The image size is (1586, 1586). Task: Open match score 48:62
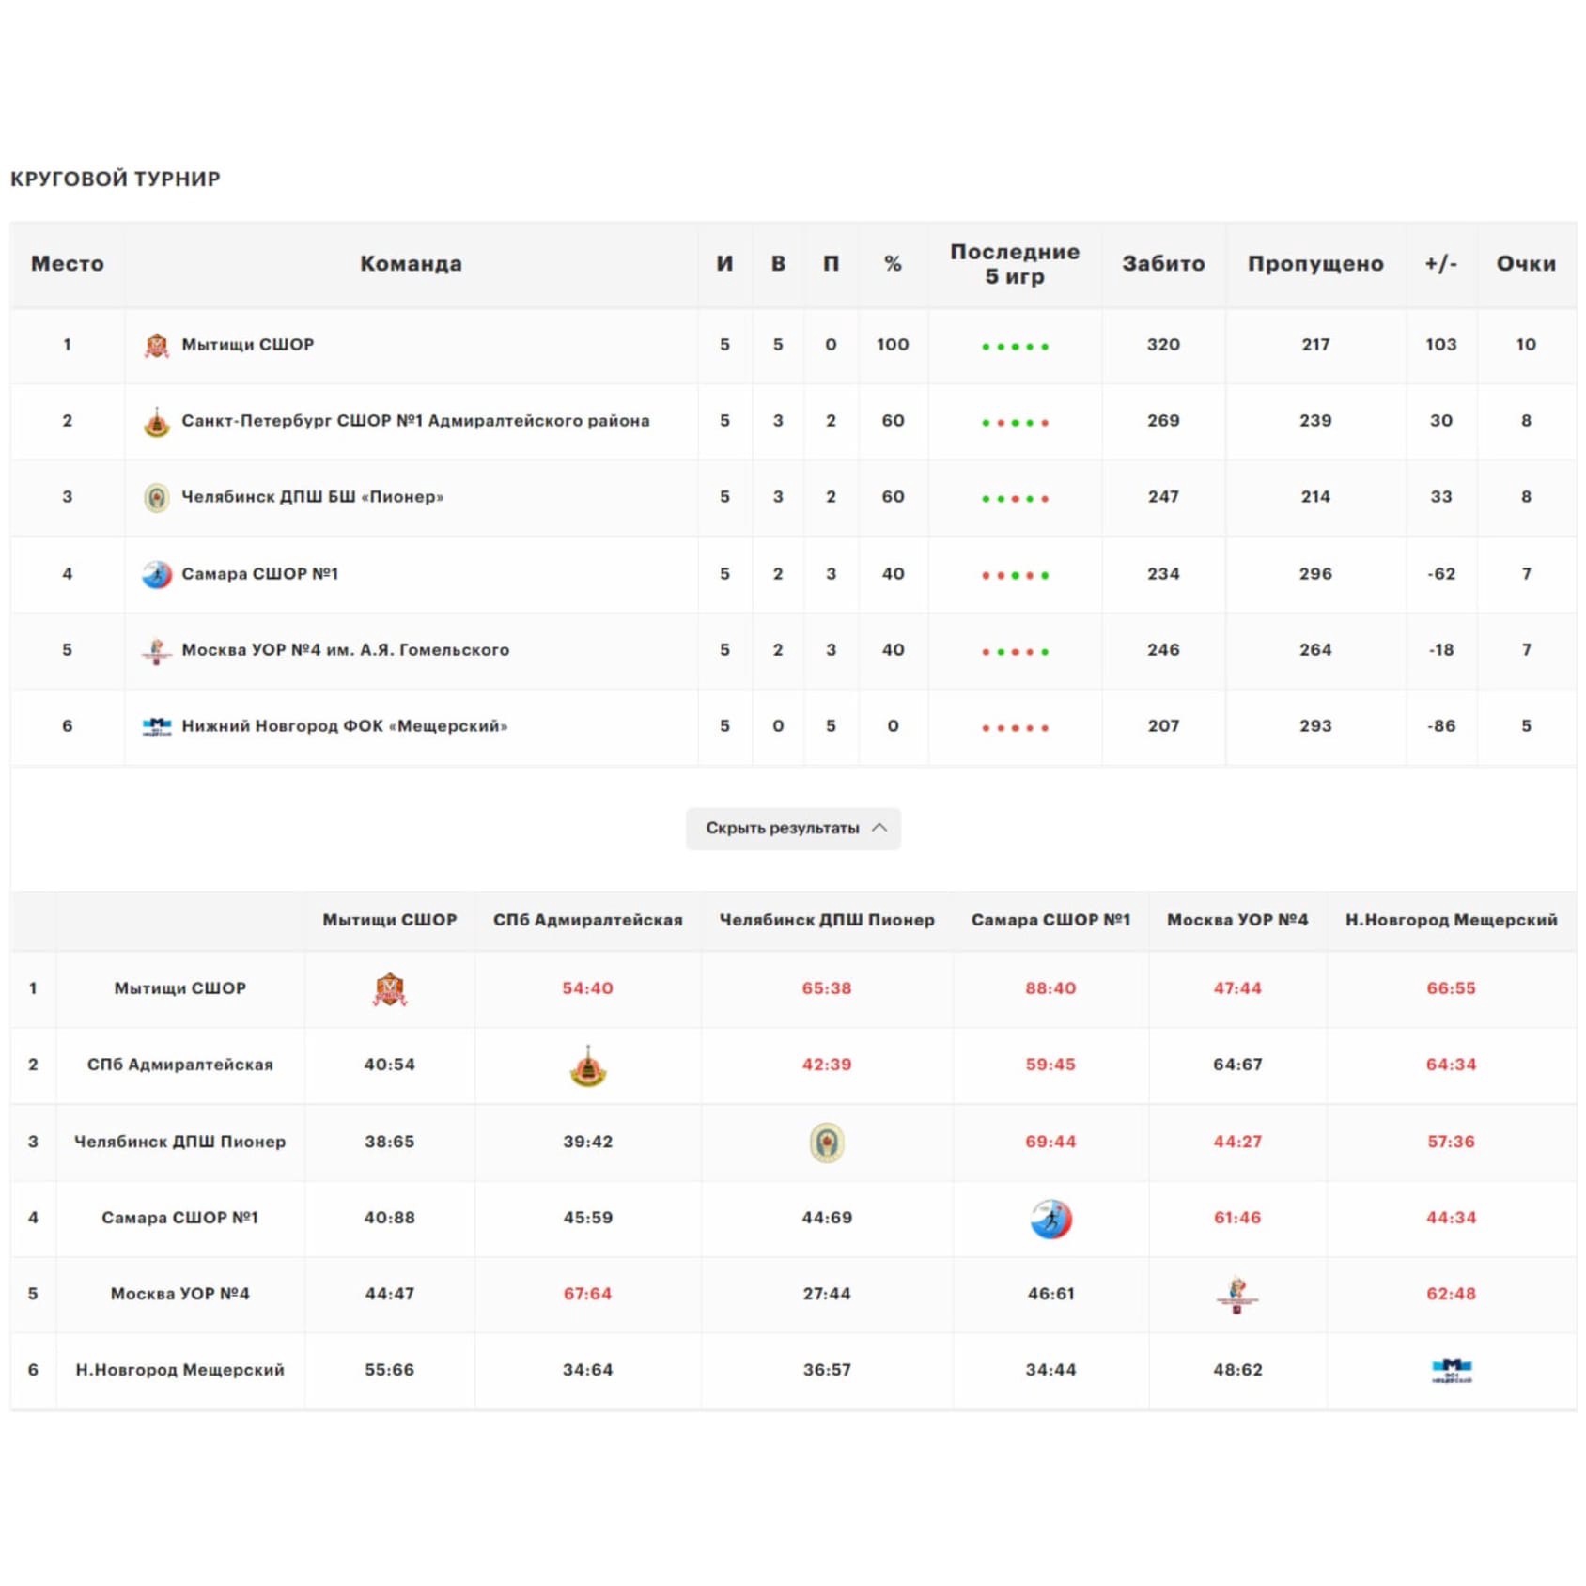pos(1237,1370)
